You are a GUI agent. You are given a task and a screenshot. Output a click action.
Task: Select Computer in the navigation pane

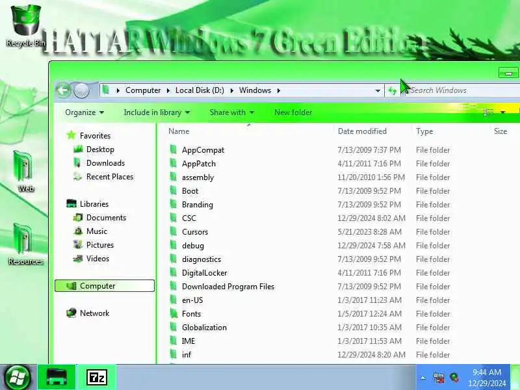[x=105, y=286]
